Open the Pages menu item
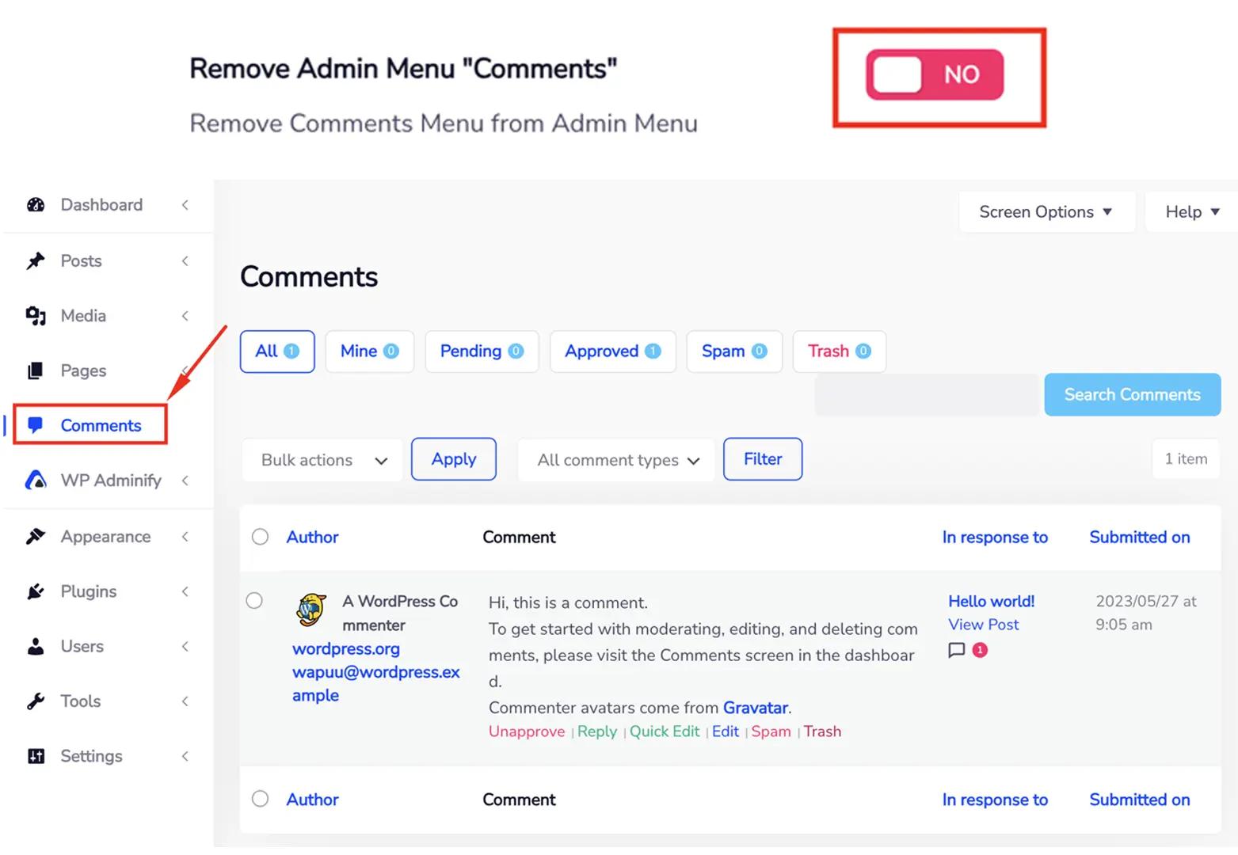The height and width of the screenshot is (855, 1238). (x=83, y=370)
